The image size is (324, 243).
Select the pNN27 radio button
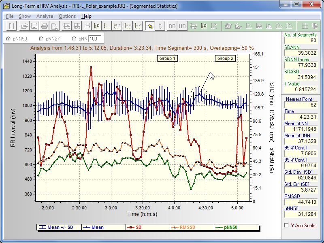[41, 39]
